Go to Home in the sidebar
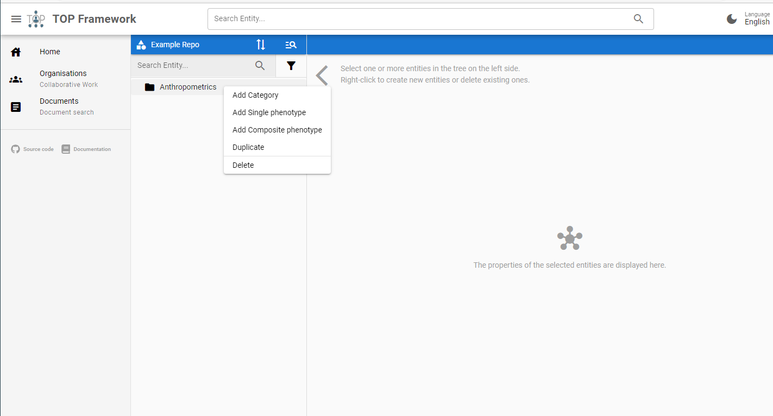The height and width of the screenshot is (416, 773). coord(65,52)
